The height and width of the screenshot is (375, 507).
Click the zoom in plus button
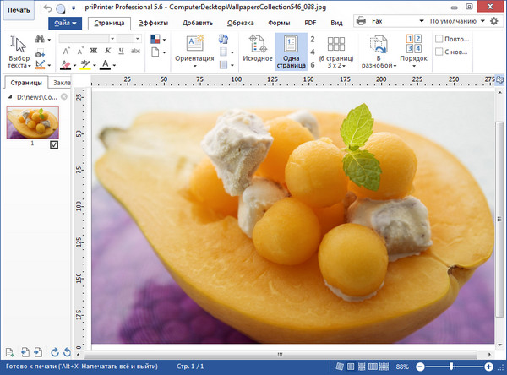[489, 367]
